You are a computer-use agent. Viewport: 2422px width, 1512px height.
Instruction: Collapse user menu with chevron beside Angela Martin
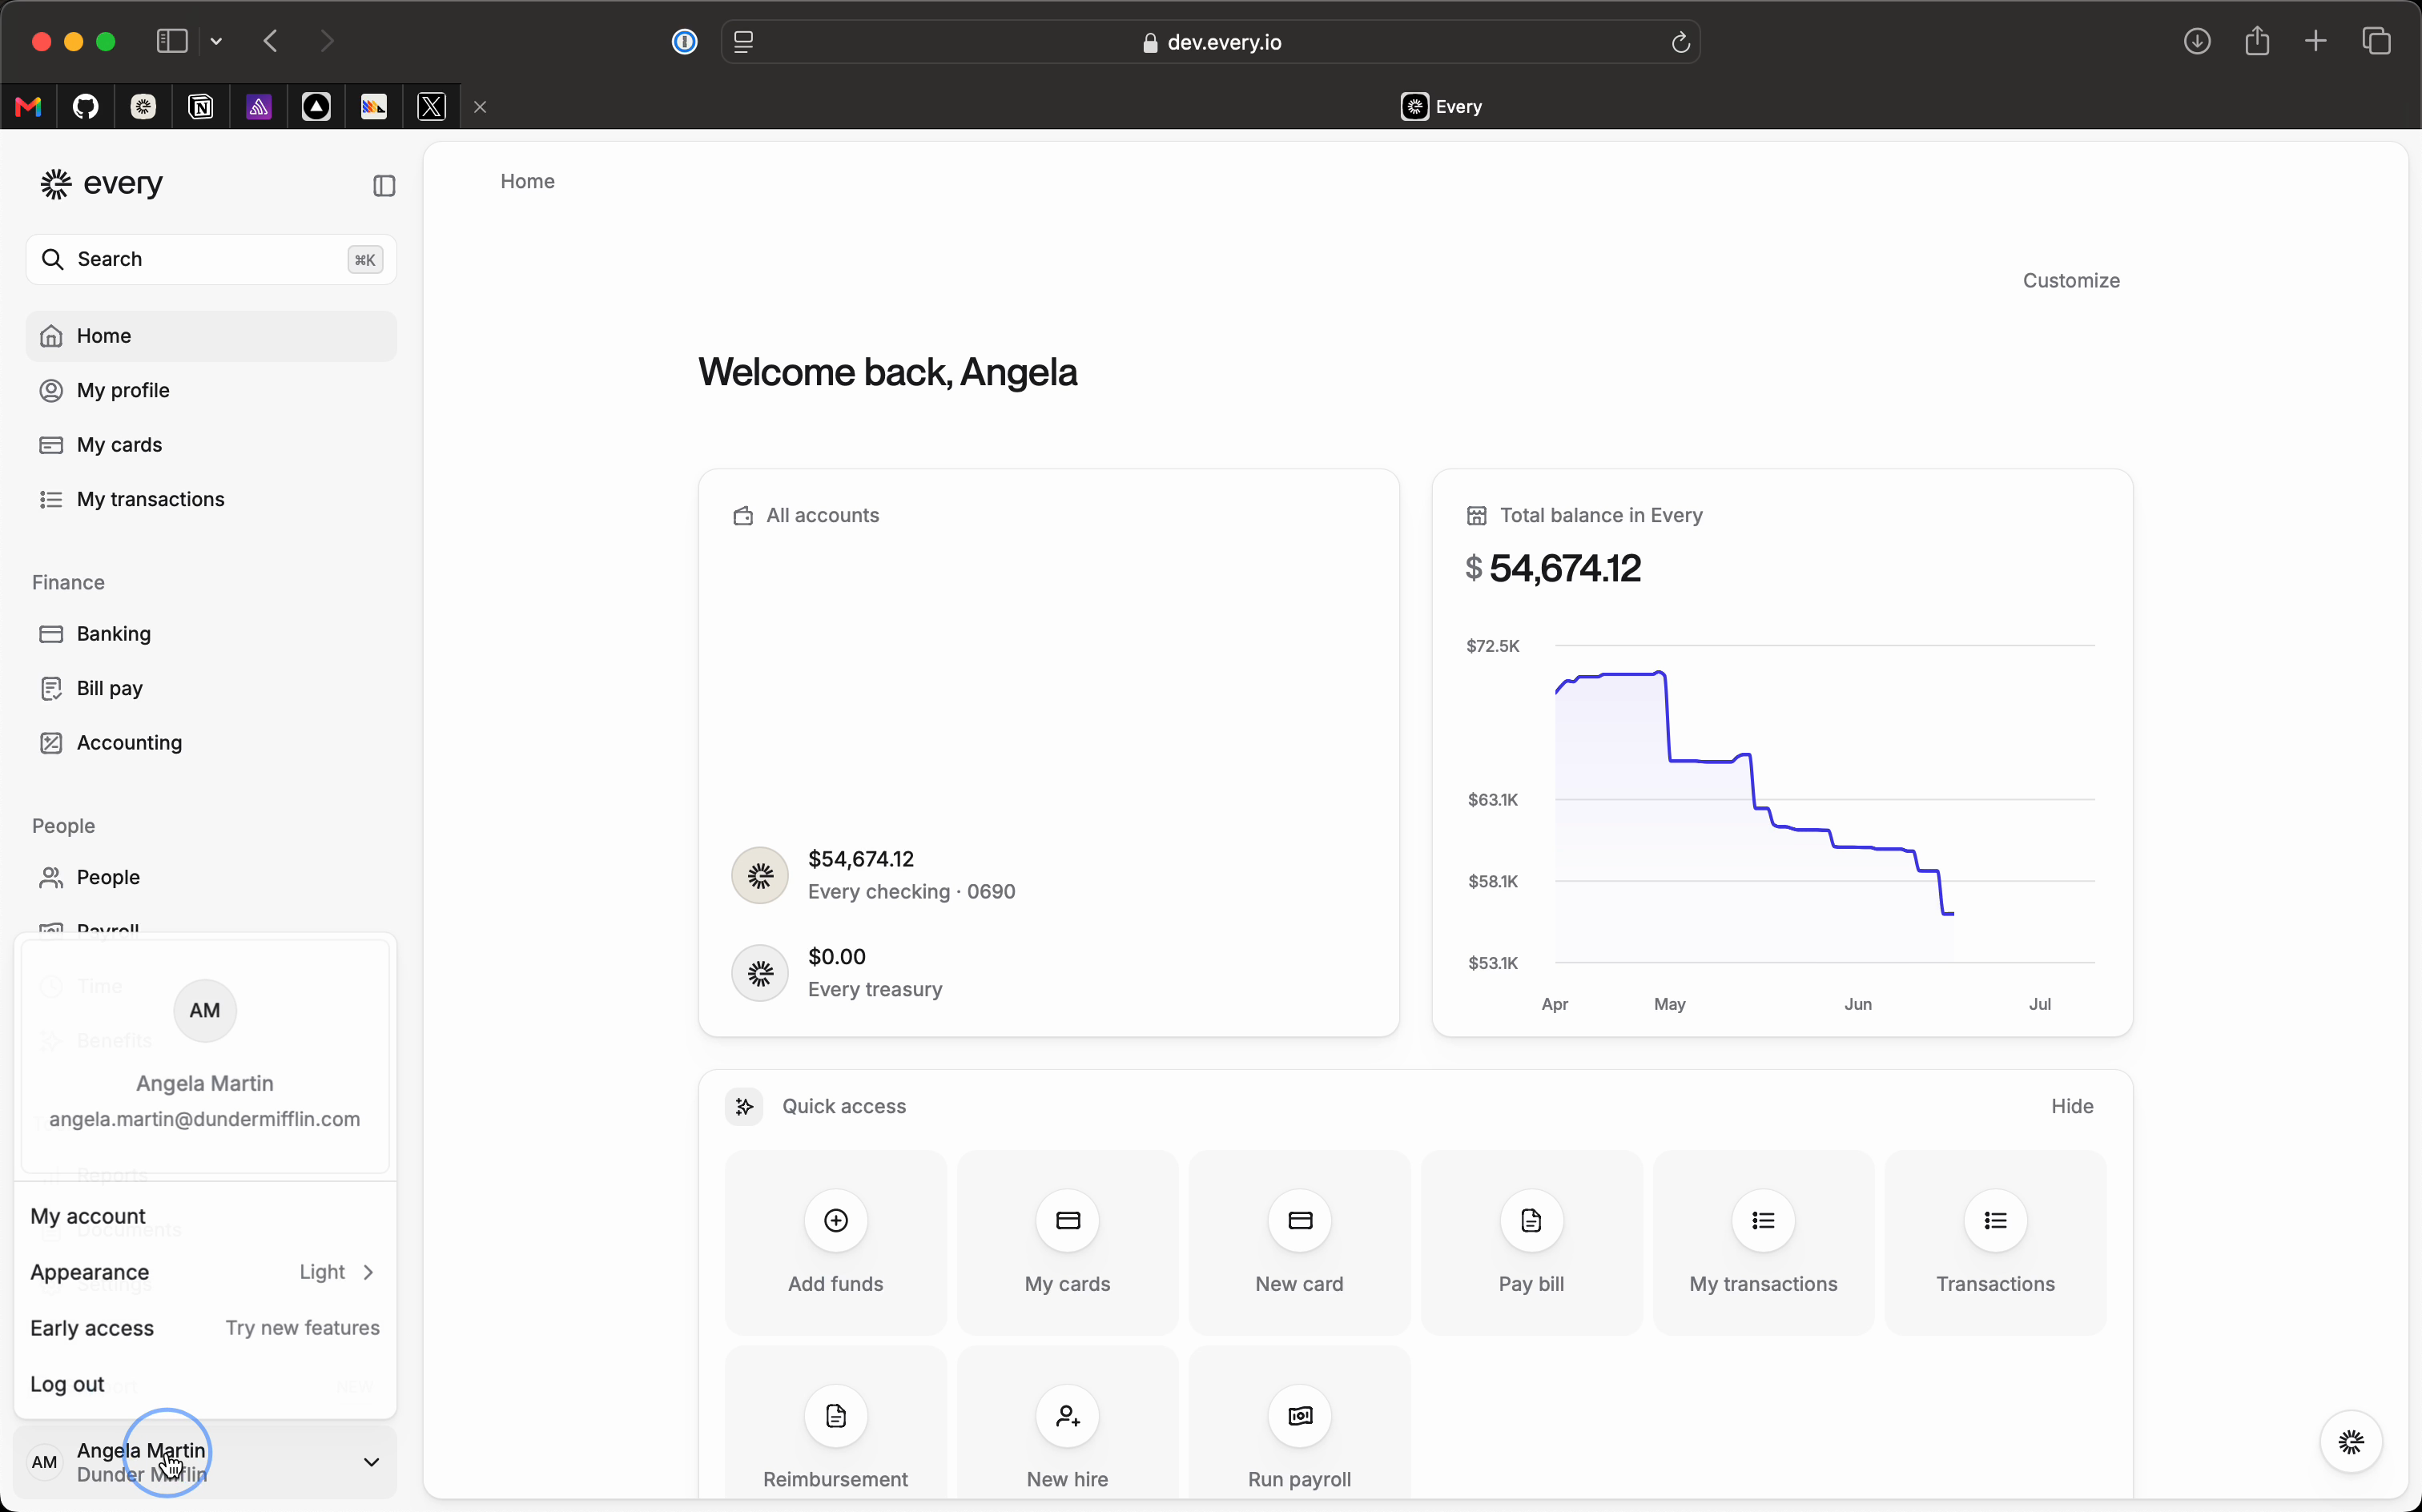click(371, 1462)
